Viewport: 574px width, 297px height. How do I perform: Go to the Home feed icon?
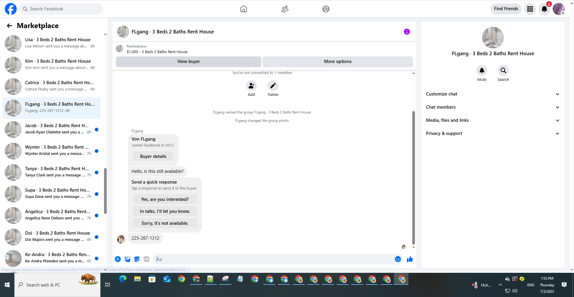coord(244,9)
